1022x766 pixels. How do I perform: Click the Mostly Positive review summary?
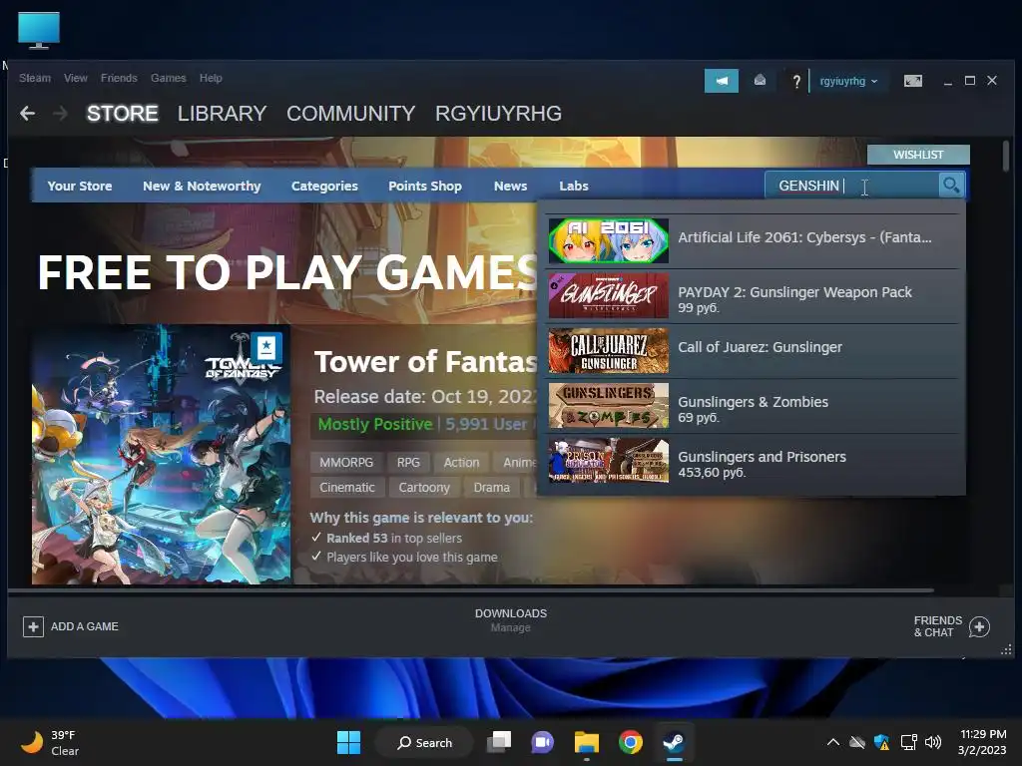(x=375, y=424)
